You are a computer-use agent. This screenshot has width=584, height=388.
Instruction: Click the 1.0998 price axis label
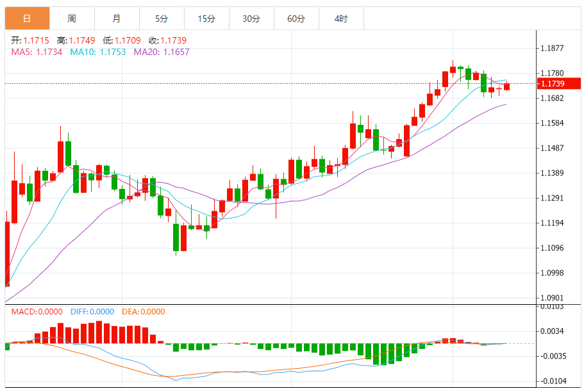[552, 273]
